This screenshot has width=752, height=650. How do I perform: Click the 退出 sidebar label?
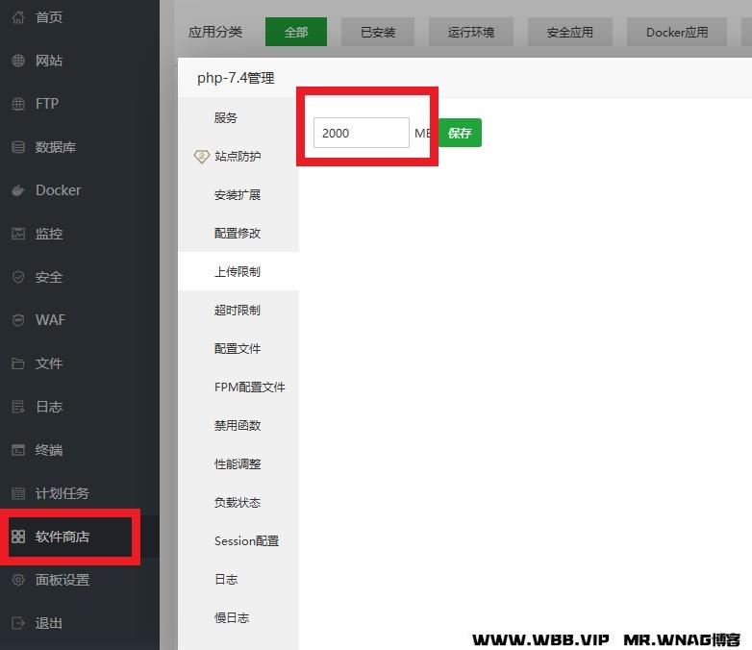point(49,623)
